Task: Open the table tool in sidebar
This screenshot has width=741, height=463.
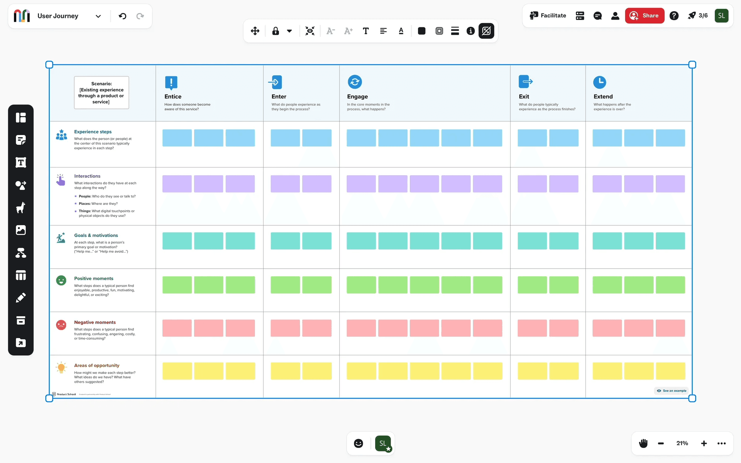Action: [x=21, y=275]
